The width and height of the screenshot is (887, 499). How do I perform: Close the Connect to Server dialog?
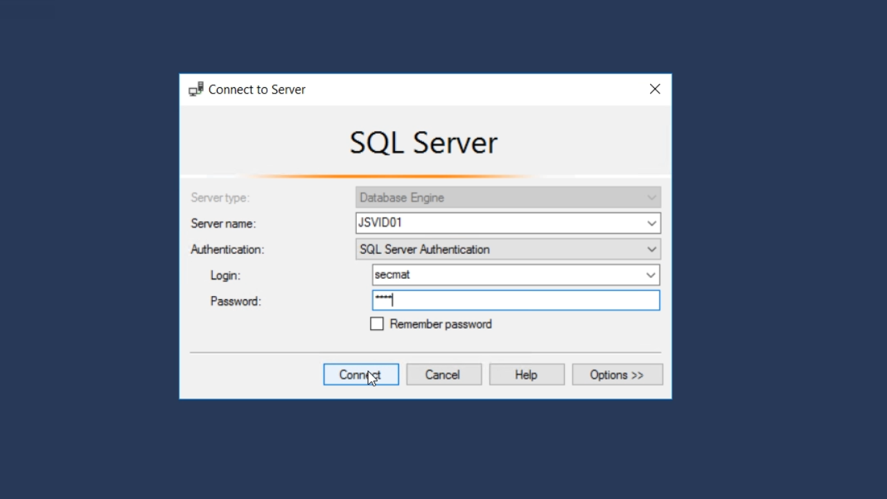(x=655, y=89)
